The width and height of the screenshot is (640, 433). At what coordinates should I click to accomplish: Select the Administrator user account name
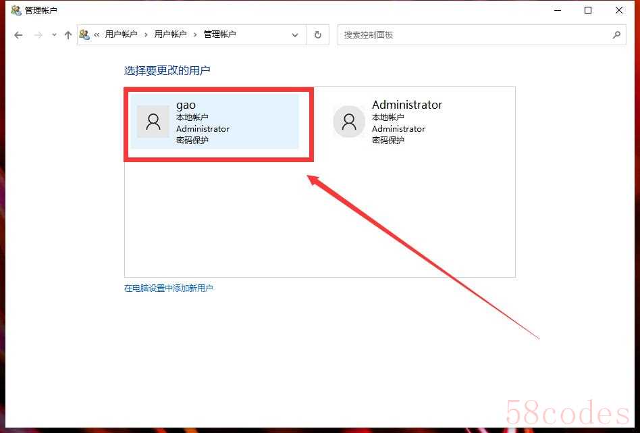click(407, 105)
